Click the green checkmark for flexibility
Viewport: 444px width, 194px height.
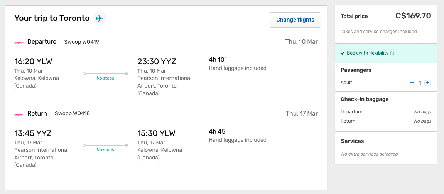tap(343, 53)
